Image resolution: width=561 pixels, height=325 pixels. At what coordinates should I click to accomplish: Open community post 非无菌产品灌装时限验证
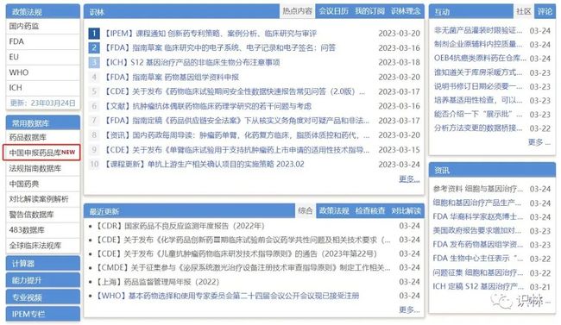[x=478, y=30]
